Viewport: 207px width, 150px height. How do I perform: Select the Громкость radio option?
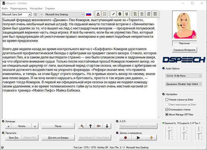(x=163, y=123)
